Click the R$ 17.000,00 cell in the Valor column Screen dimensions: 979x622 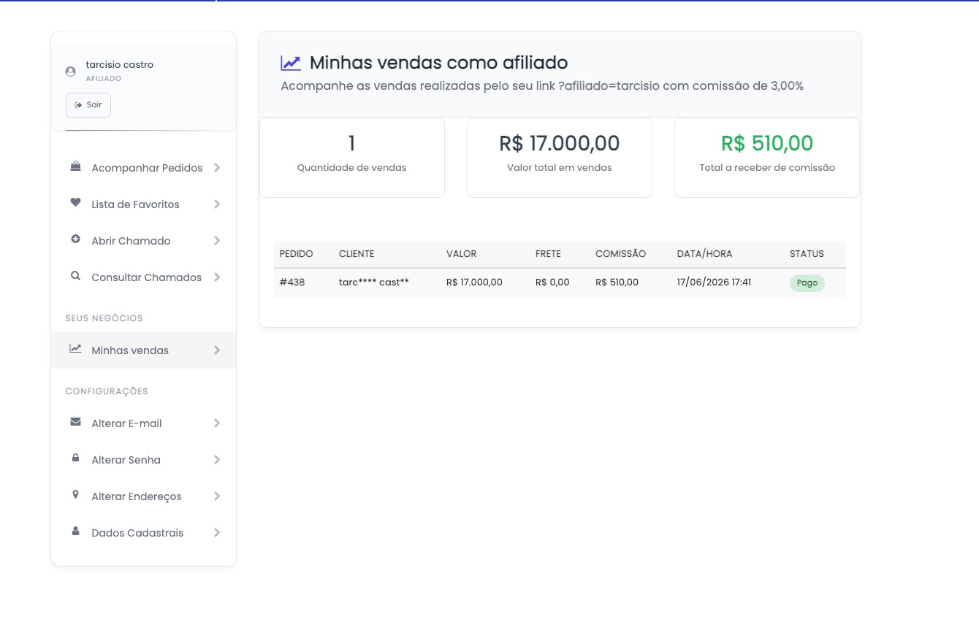click(474, 283)
